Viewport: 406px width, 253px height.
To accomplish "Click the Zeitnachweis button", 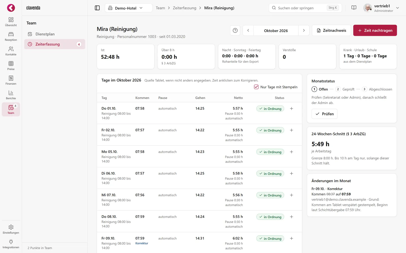I will click(331, 30).
